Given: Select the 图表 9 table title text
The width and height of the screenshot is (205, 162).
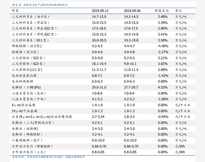Looking at the screenshot, I should 40,5.
